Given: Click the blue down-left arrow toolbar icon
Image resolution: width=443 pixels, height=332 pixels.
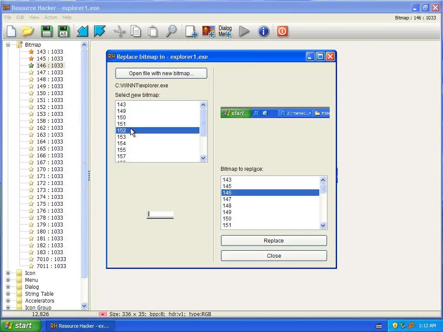Looking at the screenshot, I should 83,31.
